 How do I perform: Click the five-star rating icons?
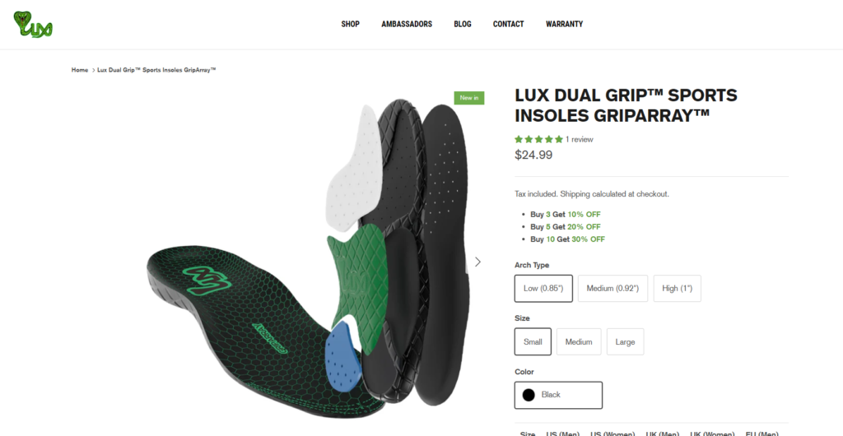tap(538, 139)
